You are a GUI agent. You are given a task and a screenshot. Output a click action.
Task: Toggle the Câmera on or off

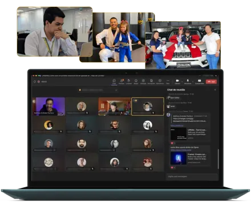tap(177, 81)
